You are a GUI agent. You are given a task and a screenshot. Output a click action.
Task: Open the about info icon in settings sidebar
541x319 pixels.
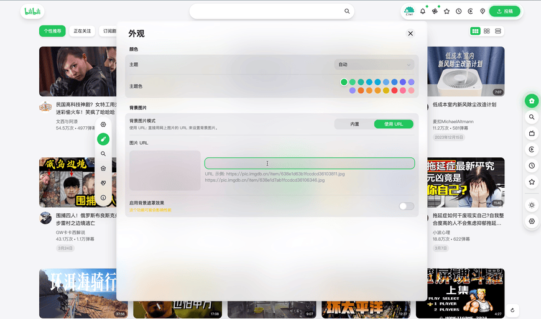[x=103, y=198]
